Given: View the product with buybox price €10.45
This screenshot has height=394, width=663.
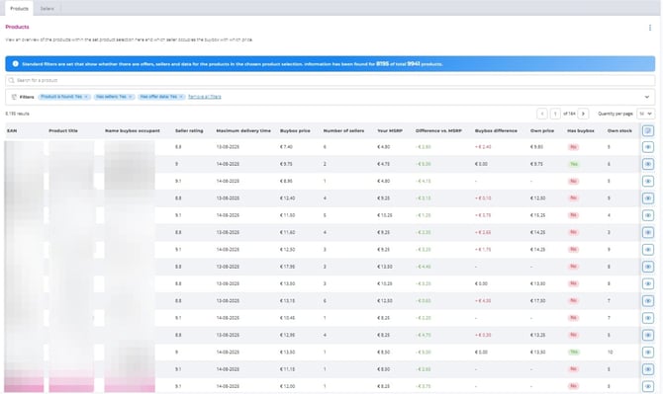Looking at the screenshot, I should tap(647, 318).
